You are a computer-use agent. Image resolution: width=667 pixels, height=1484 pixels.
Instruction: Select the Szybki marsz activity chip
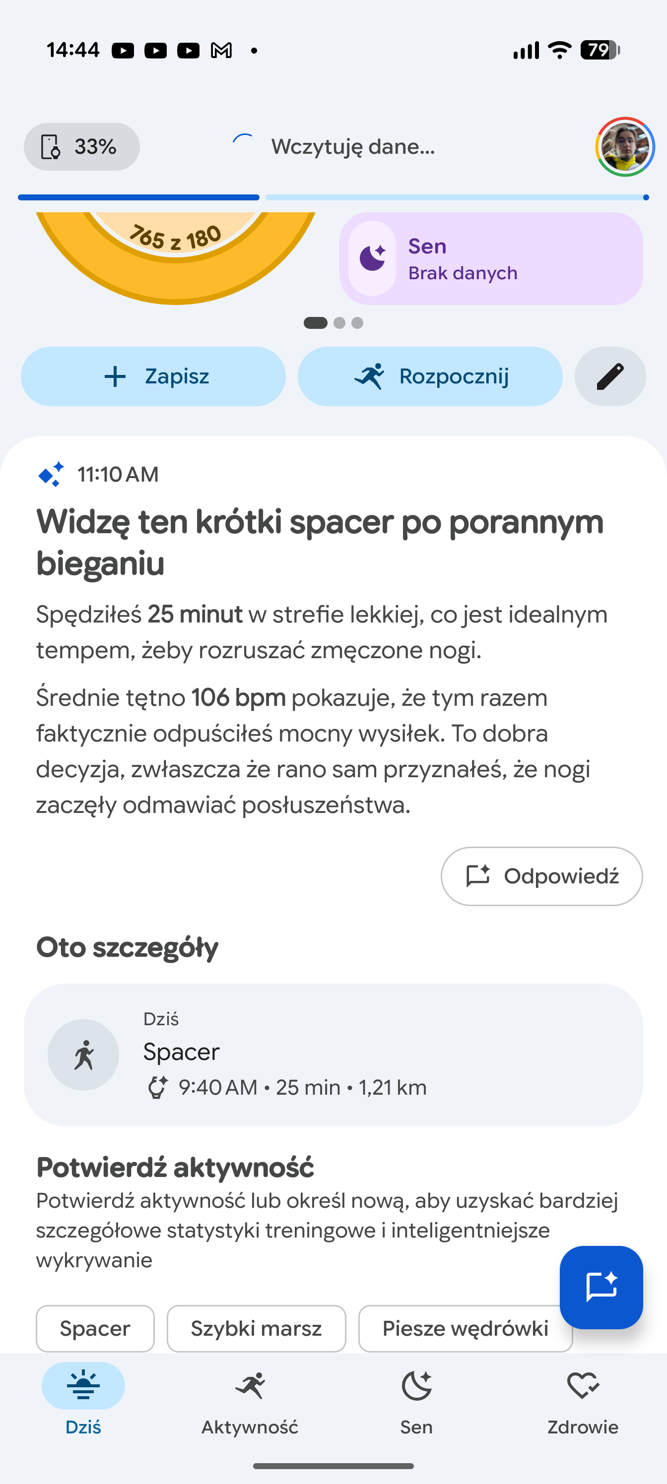pyautogui.click(x=257, y=1328)
